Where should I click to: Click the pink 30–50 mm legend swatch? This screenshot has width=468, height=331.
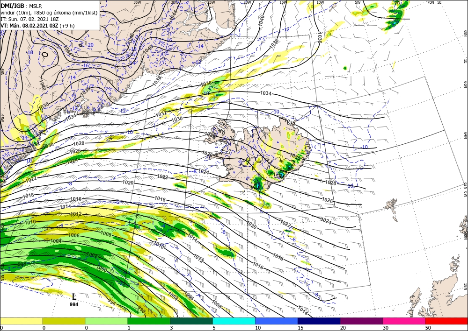pyautogui.click(x=404, y=321)
